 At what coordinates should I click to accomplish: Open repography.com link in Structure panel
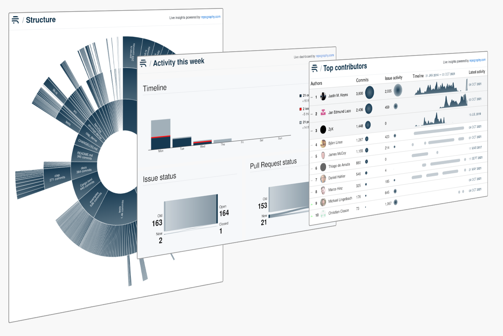[210, 17]
